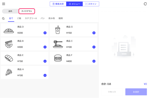Open the menu search magnifier icon
This screenshot has height=99, width=149.
click(x=3, y=19)
